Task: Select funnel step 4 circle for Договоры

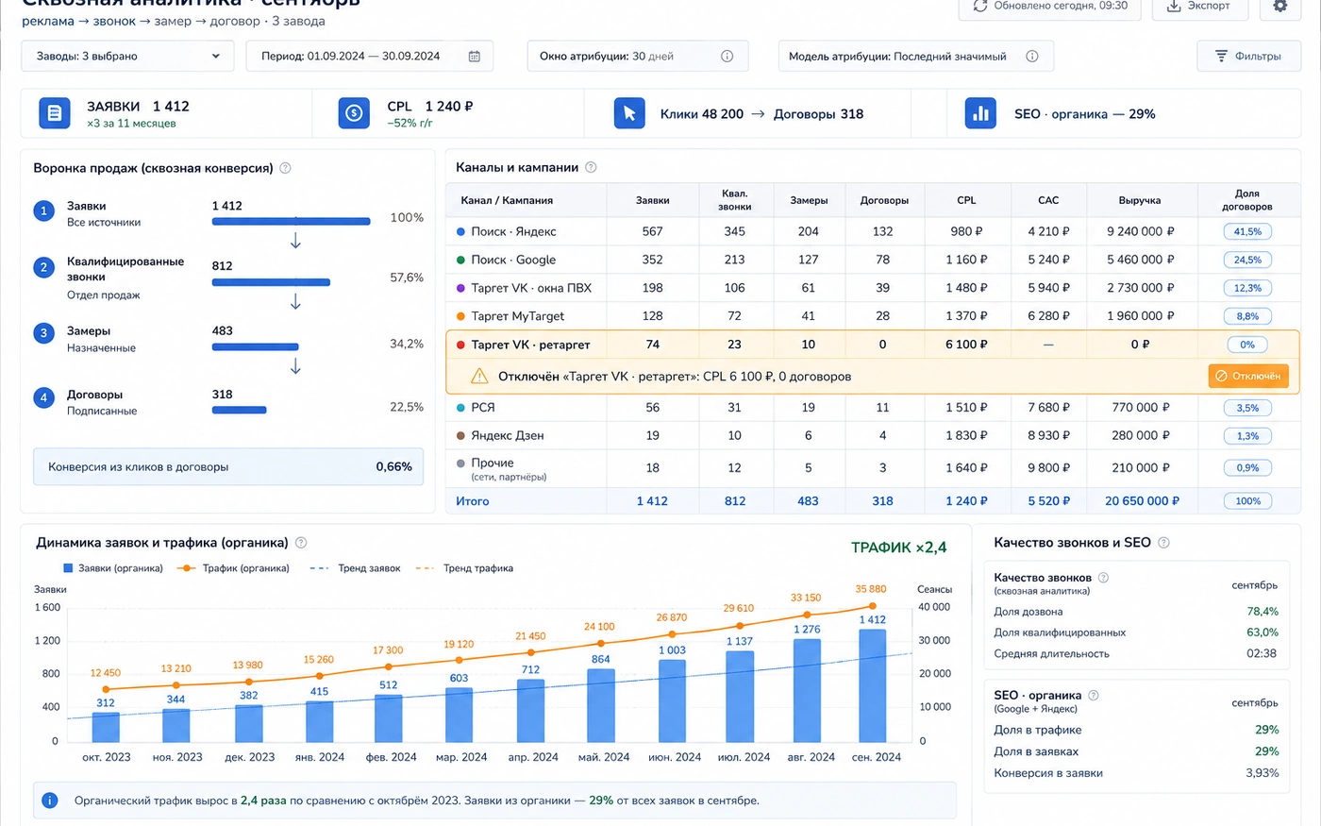Action: click(x=43, y=398)
